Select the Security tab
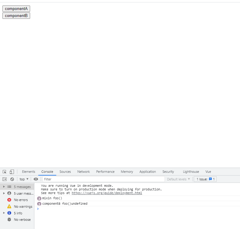 click(168, 172)
